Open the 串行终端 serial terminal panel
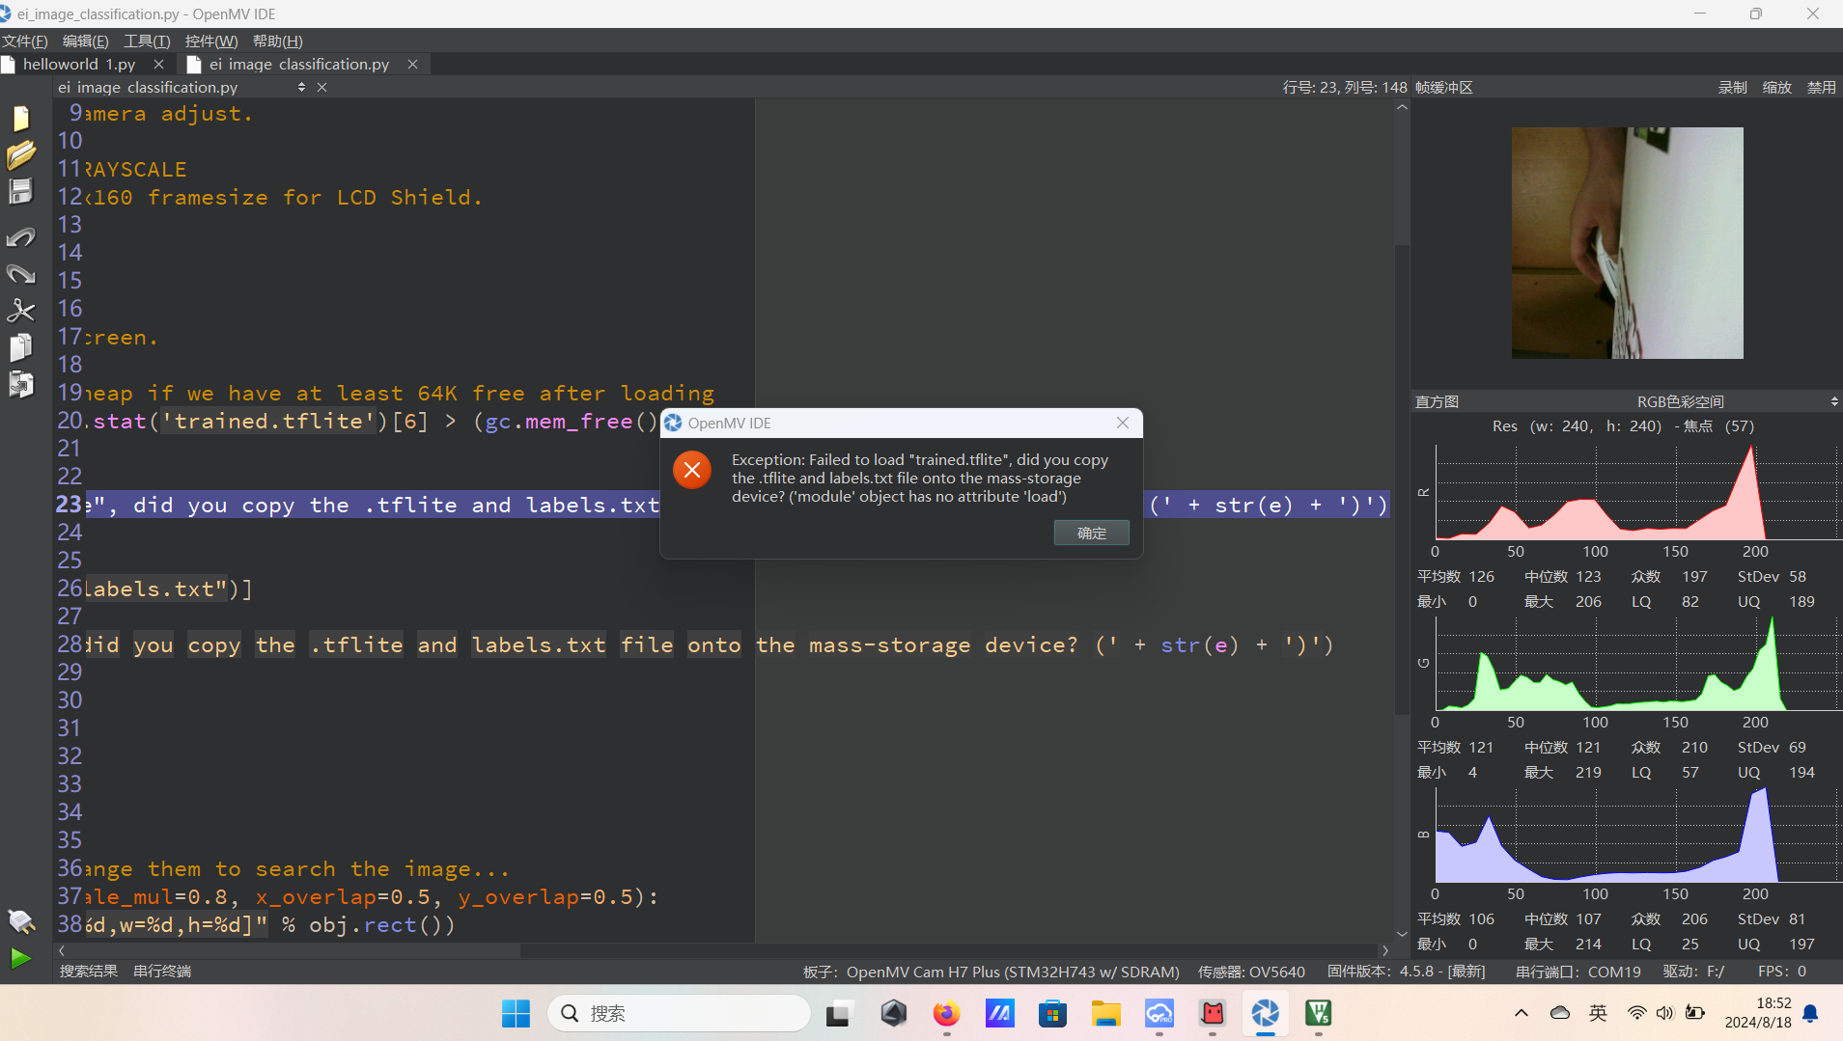The image size is (1843, 1041). point(162,971)
